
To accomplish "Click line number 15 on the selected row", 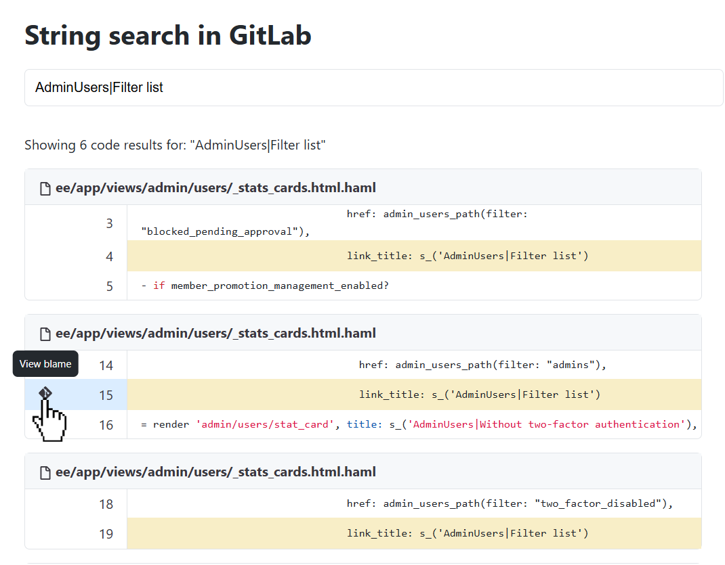I will click(106, 394).
